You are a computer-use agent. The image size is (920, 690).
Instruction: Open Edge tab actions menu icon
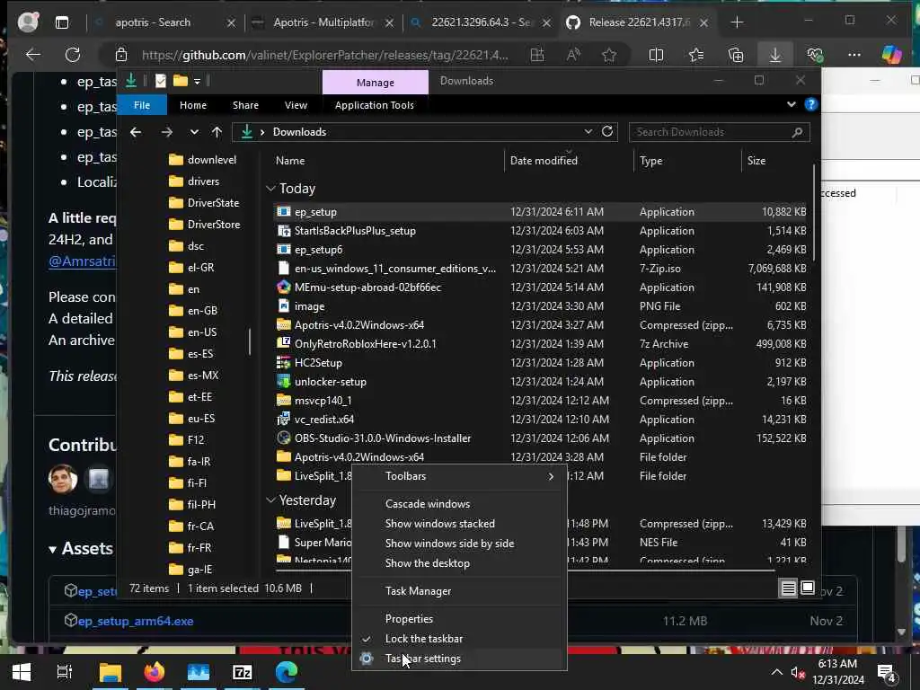[62, 22]
